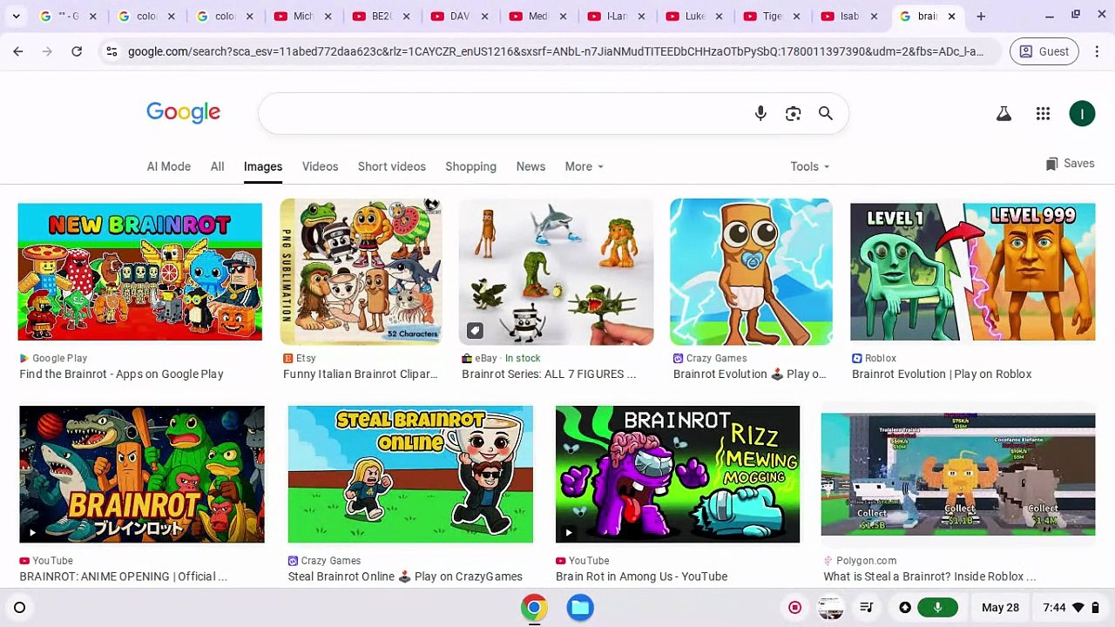Close the 'Tige' YouTube tab
This screenshot has width=1115, height=627.
pyautogui.click(x=796, y=16)
